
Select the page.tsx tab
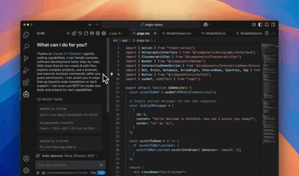tap(143, 33)
